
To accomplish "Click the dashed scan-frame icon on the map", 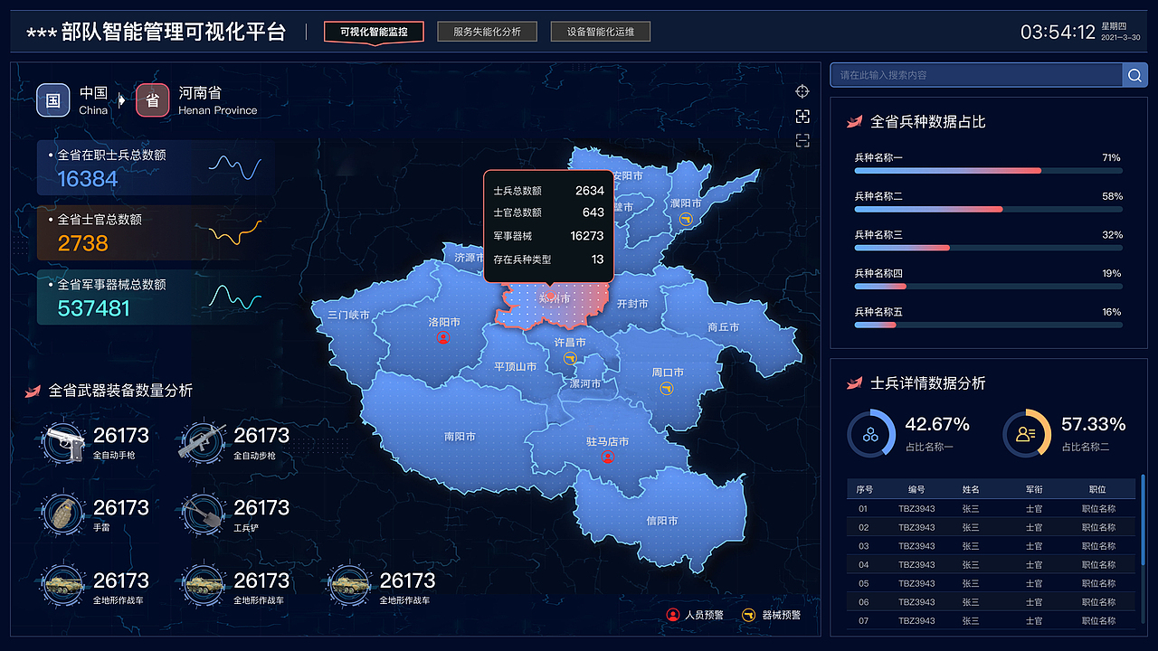I will point(802,141).
